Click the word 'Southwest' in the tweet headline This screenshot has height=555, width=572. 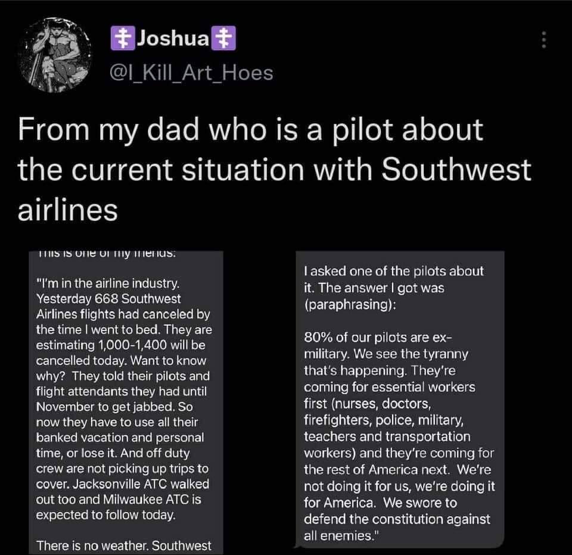455,170
